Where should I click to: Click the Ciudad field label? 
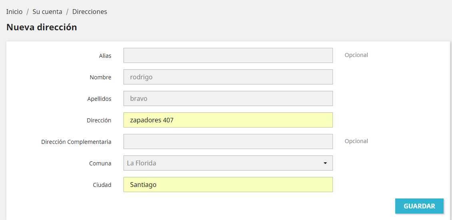pos(102,185)
